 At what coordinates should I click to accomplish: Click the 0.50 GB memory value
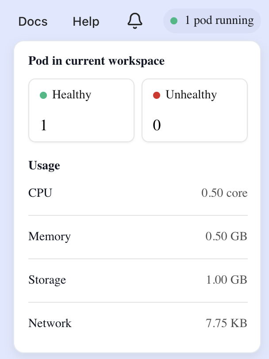[x=227, y=237]
